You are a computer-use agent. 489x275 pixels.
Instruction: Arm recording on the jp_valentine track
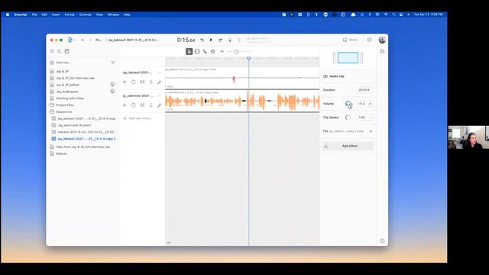tap(134, 105)
